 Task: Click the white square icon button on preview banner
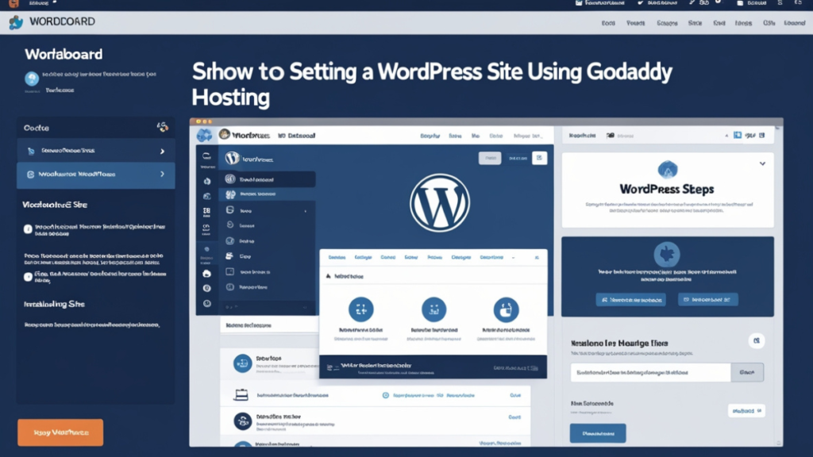pyautogui.click(x=539, y=158)
